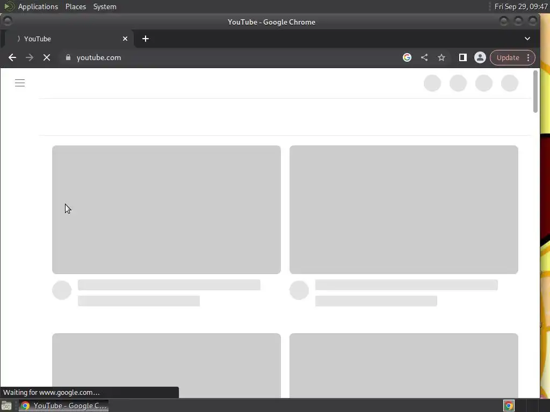Open the System menu
The height and width of the screenshot is (412, 550).
105,6
